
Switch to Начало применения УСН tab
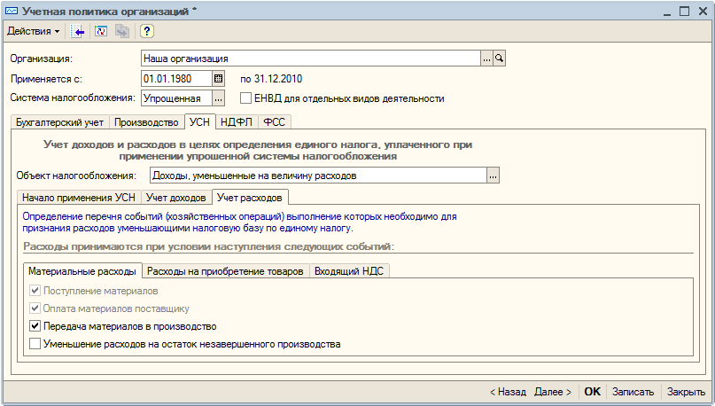[79, 198]
